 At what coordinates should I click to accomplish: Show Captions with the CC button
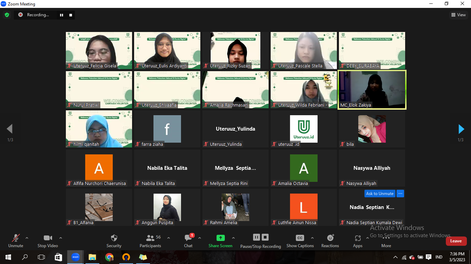300,241
